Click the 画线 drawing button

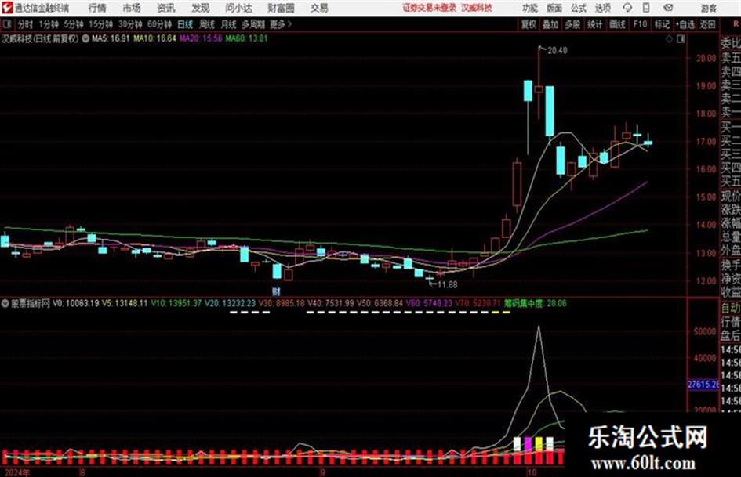click(617, 24)
